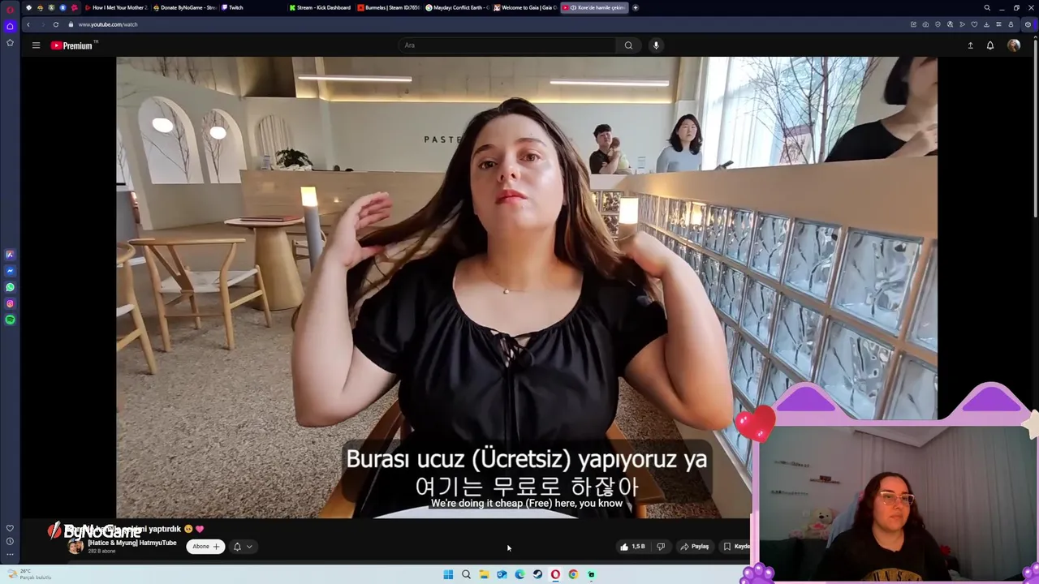This screenshot has width=1039, height=584.
Task: Switch to Mayday: Conflict Earth tab
Action: click(x=457, y=7)
